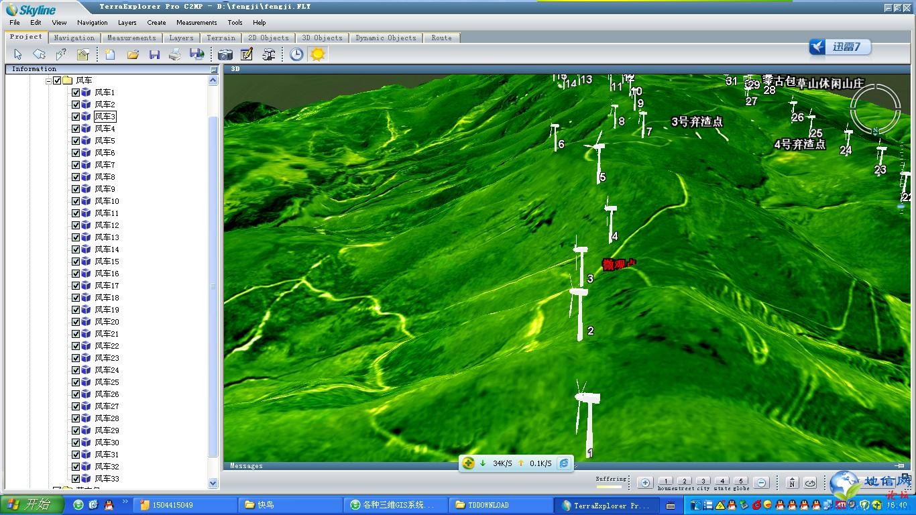Open the Tools menu

point(235,22)
